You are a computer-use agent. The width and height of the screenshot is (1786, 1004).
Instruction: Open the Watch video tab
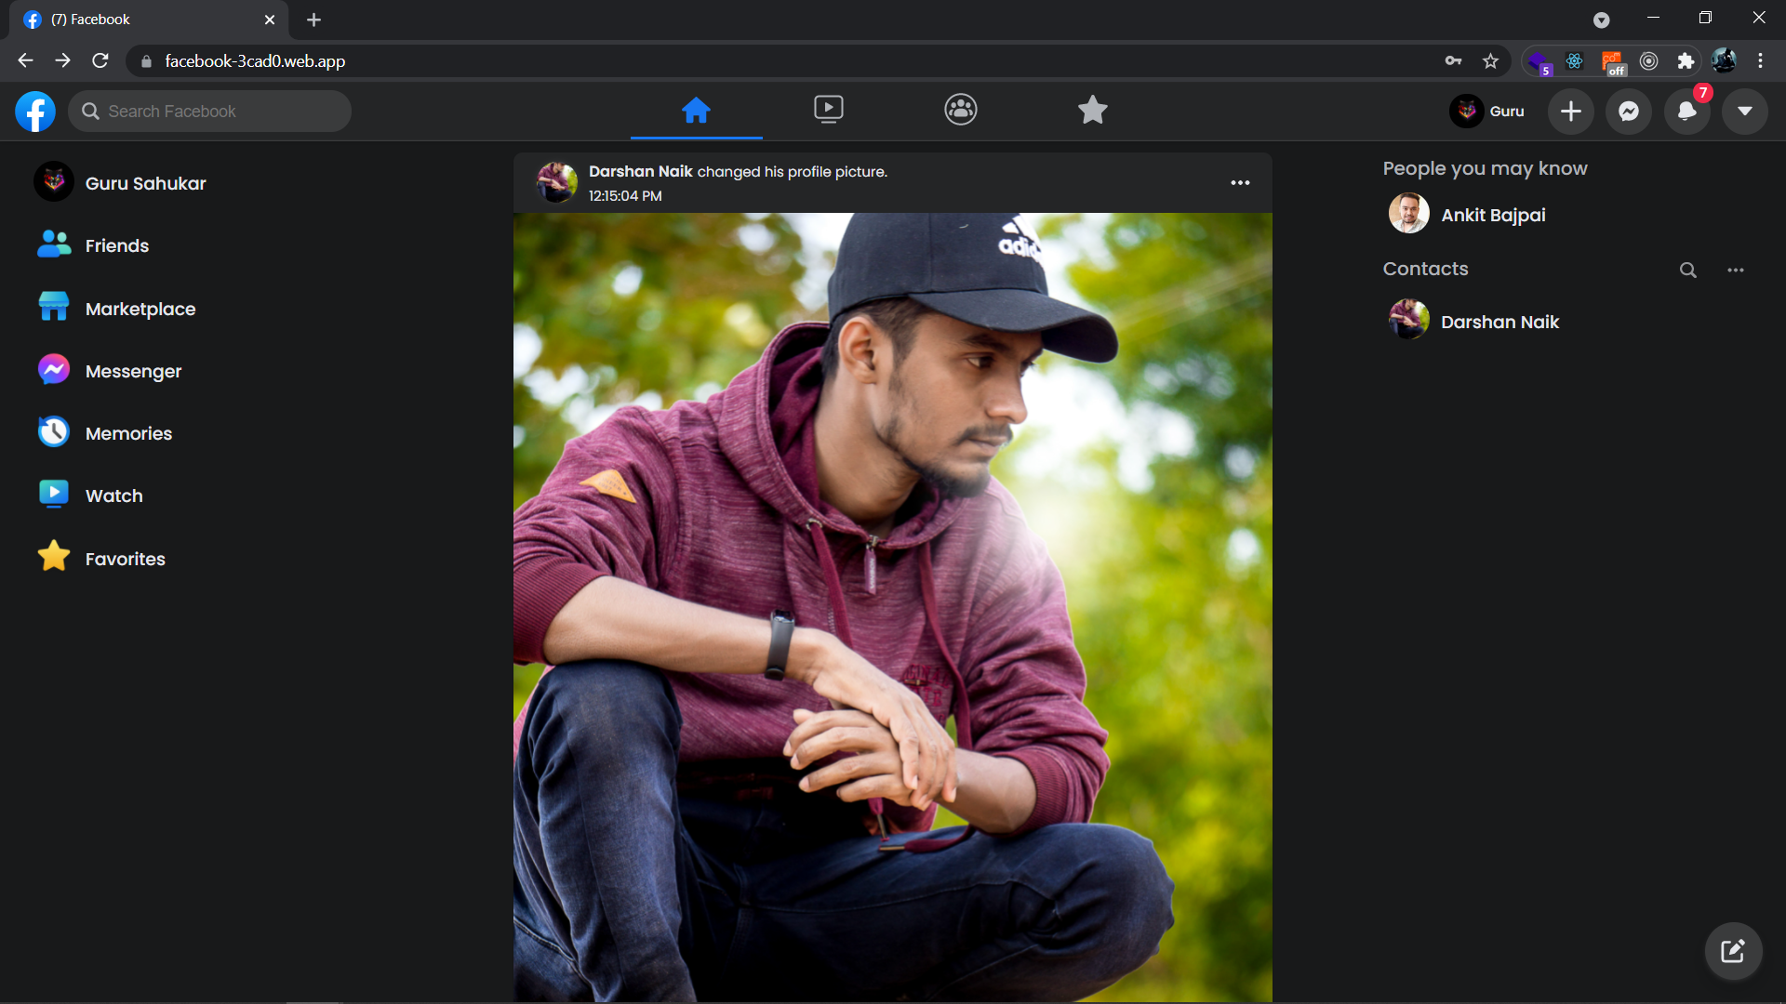(828, 110)
